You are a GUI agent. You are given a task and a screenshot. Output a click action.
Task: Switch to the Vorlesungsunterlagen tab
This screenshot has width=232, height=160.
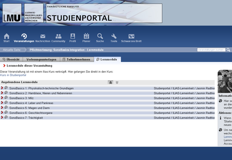pyautogui.click(x=41, y=60)
